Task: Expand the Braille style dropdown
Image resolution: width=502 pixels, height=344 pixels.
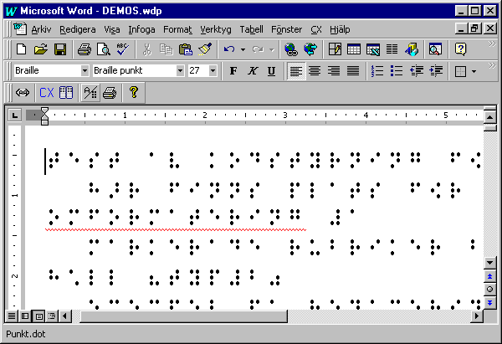Action: click(85, 71)
